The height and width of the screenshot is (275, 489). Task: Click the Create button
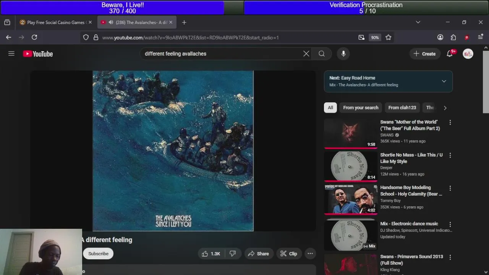click(424, 54)
